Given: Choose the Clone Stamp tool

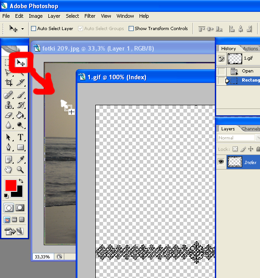Looking at the screenshot, I should tap(9, 105).
